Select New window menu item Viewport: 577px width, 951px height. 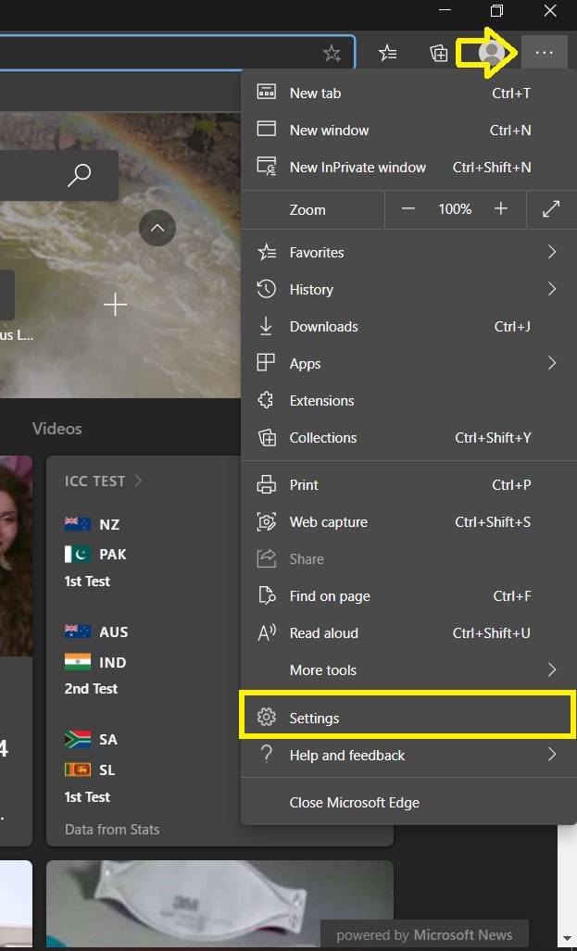pos(408,130)
